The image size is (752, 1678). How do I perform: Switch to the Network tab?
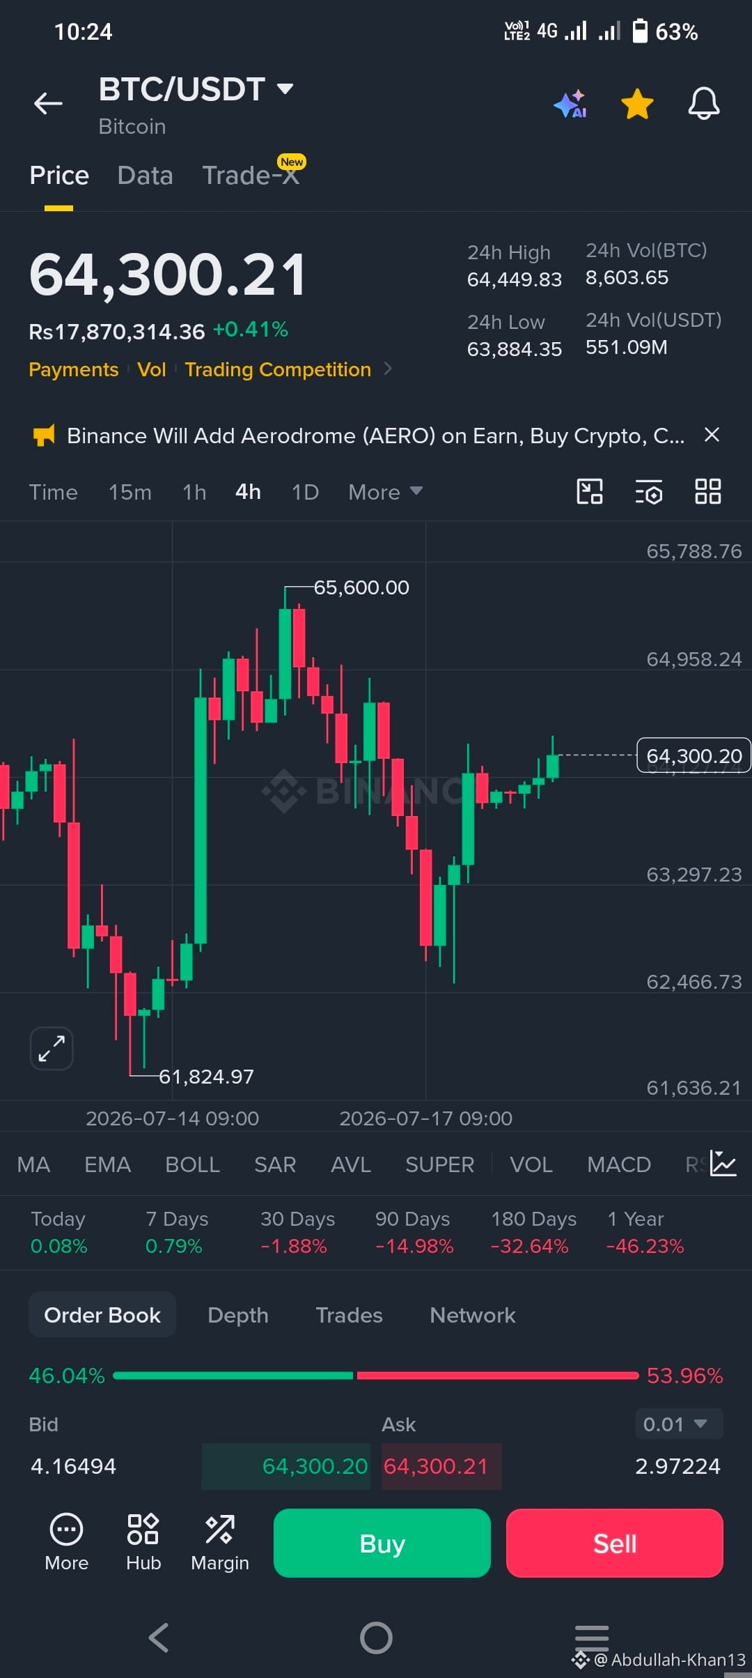(473, 1315)
